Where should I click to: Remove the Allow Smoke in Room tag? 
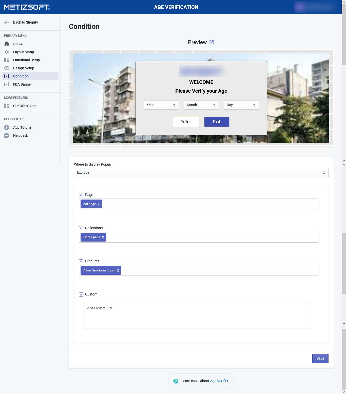[118, 270]
